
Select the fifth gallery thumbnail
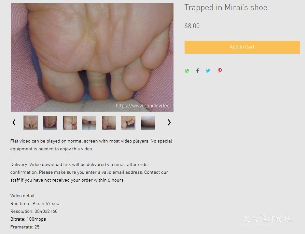[x=109, y=123]
